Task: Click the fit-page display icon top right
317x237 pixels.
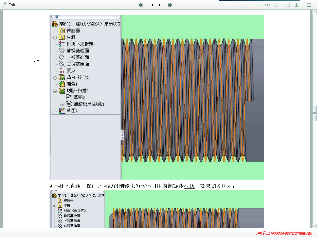Action: pos(308,5)
